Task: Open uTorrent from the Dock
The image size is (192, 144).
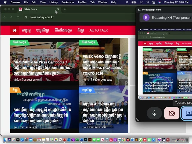Action: coord(141,140)
